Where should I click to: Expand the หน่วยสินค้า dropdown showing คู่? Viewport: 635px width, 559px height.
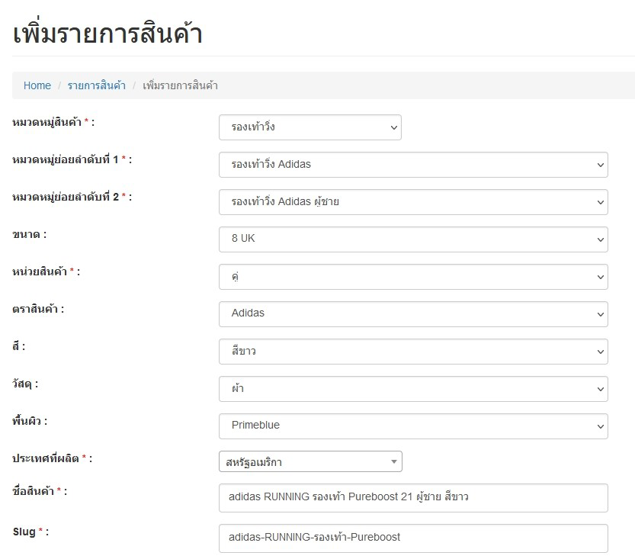coord(412,276)
